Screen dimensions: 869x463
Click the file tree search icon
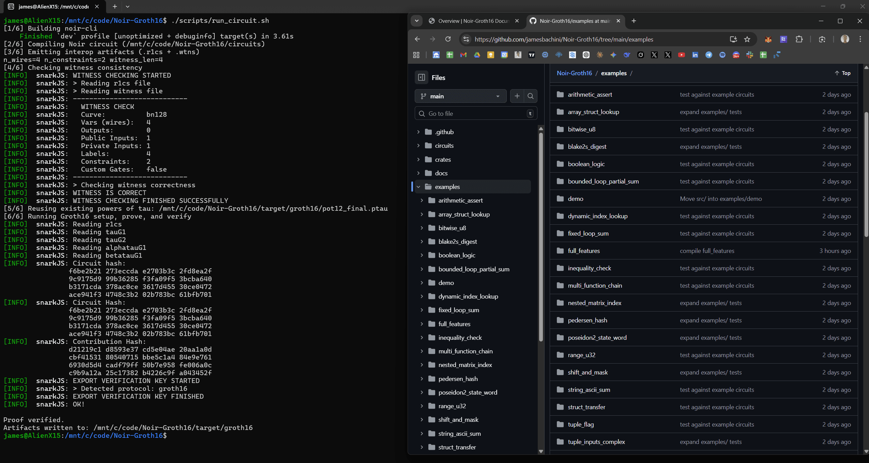[x=531, y=96]
